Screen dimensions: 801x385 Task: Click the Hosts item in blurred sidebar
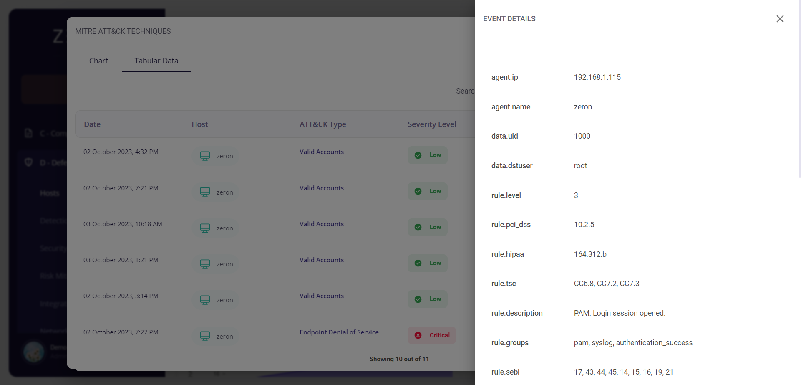50,193
